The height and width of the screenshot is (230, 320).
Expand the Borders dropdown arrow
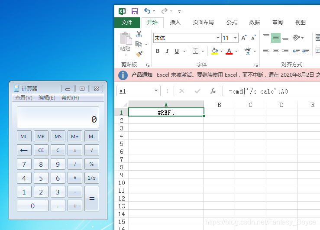tap(203, 51)
